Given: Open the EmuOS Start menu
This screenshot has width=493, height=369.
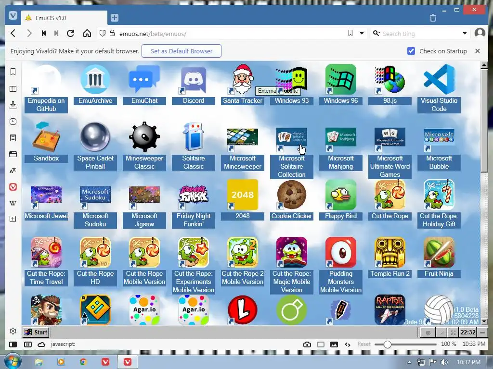Looking at the screenshot, I should 36,332.
